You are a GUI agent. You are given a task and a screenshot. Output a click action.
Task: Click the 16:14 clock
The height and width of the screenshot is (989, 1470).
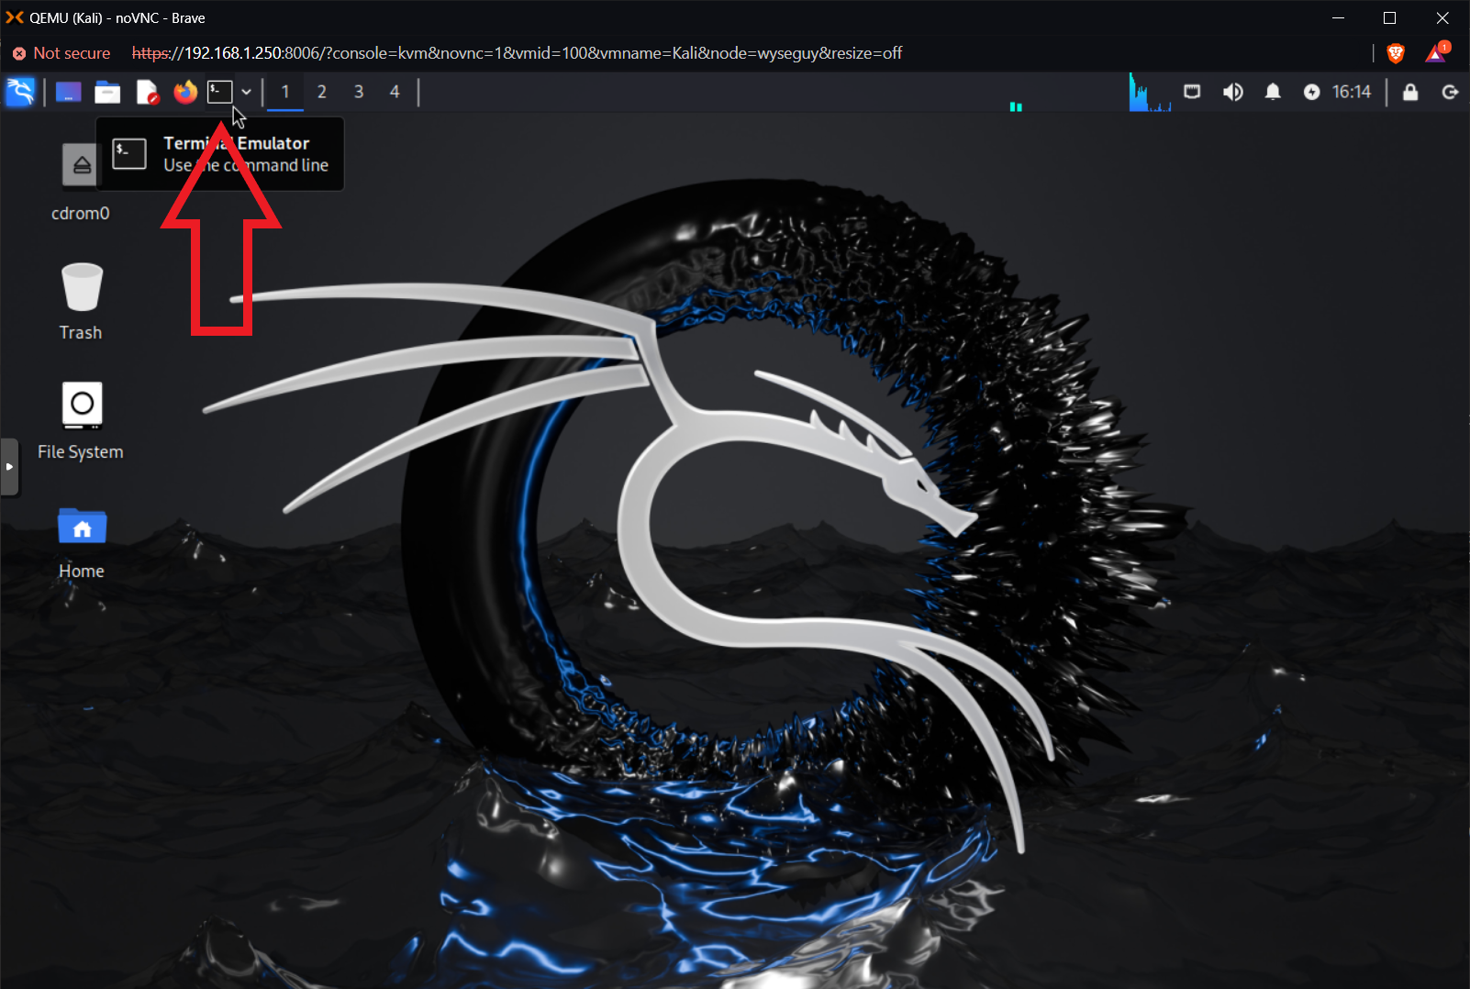click(1352, 92)
